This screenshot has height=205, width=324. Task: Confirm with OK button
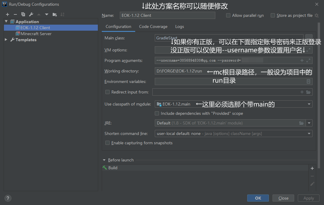(x=258, y=198)
